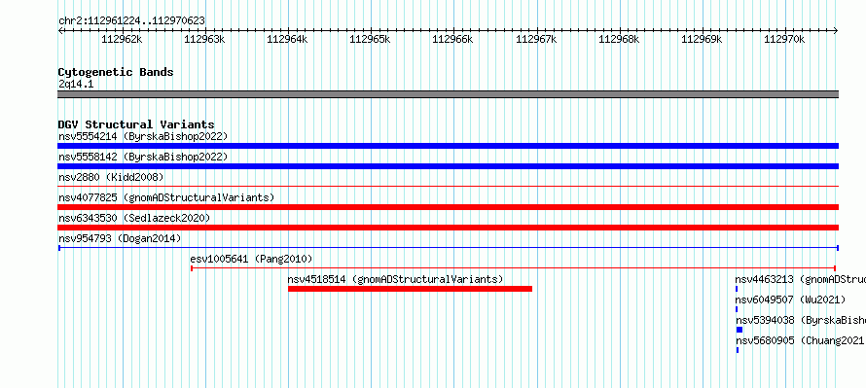
Task: Select the 112968k ruler tick label
Action: pyautogui.click(x=619, y=39)
